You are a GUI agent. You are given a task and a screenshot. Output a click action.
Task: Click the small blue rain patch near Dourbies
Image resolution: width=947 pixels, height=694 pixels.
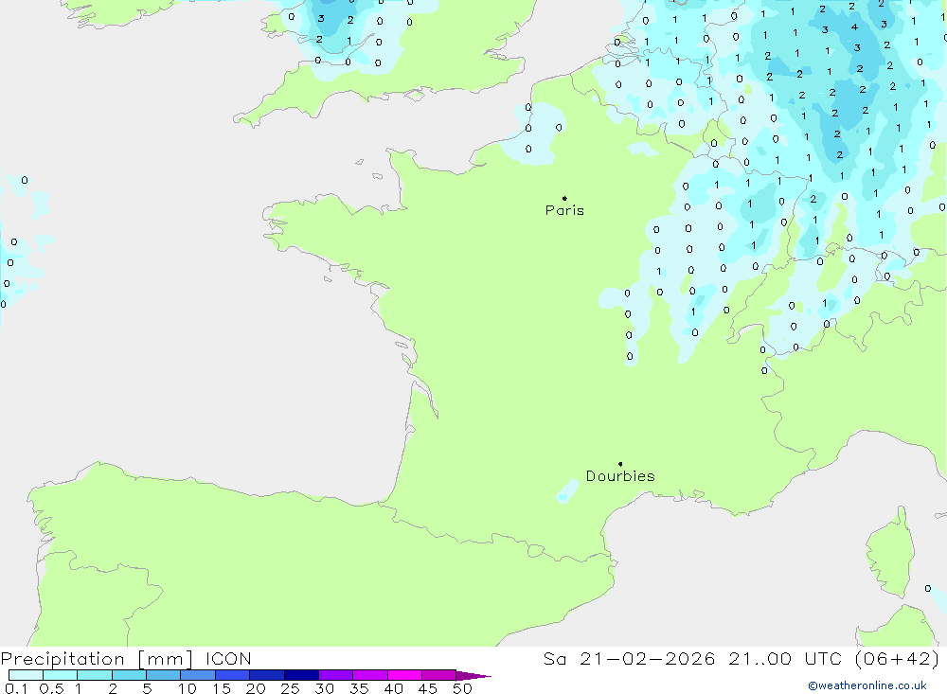567,491
